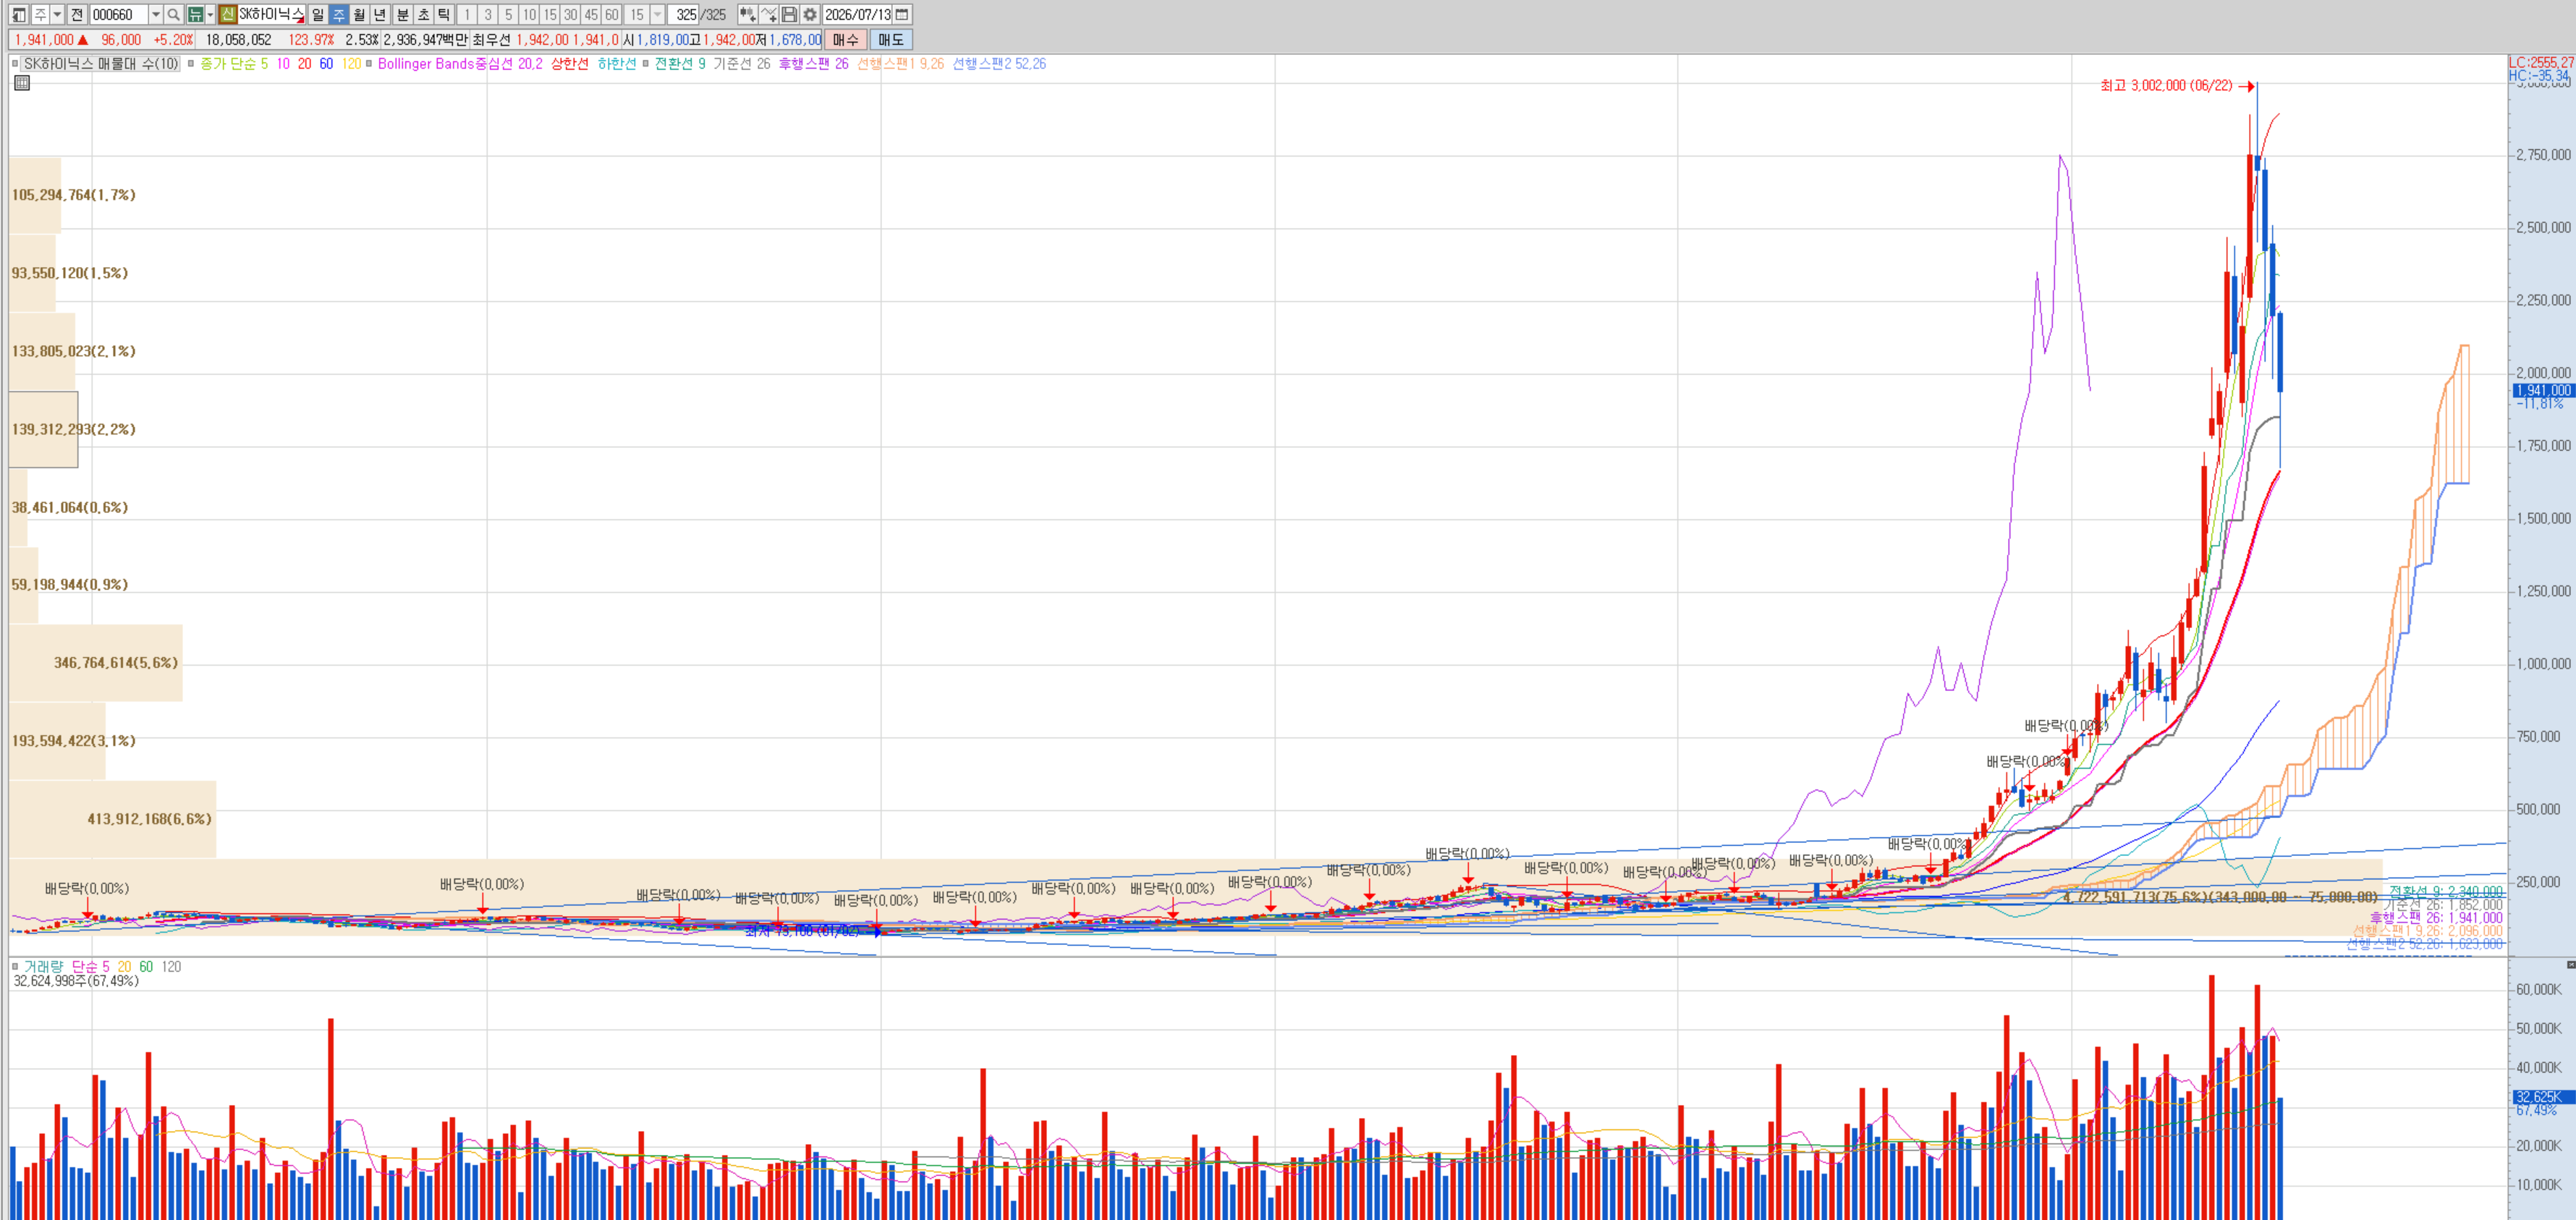
Task: Select the 1 interval button
Action: (x=467, y=15)
